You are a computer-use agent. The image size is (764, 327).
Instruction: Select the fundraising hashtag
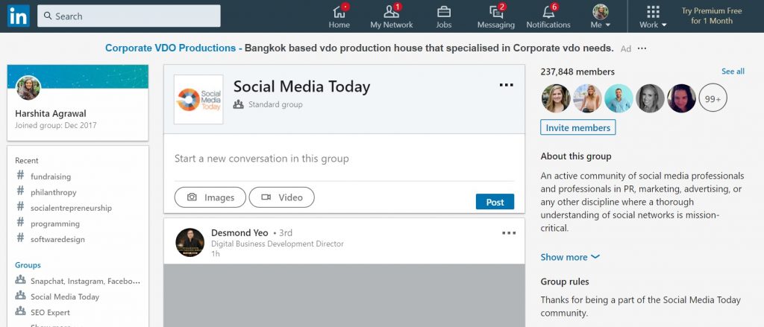pyautogui.click(x=50, y=177)
